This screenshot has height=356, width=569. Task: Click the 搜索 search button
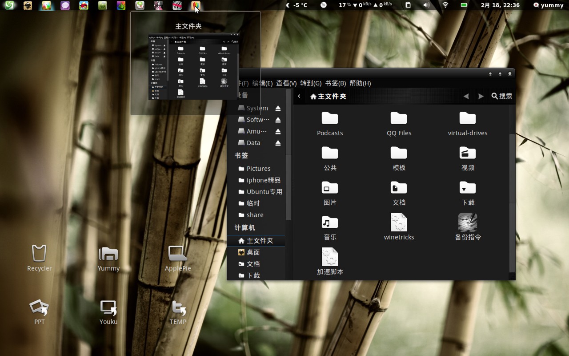502,96
